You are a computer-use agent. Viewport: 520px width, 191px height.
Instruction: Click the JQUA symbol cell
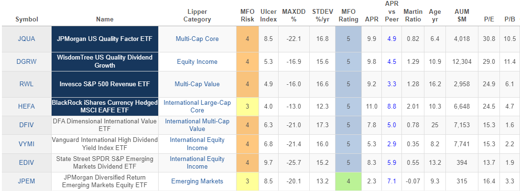(26, 39)
